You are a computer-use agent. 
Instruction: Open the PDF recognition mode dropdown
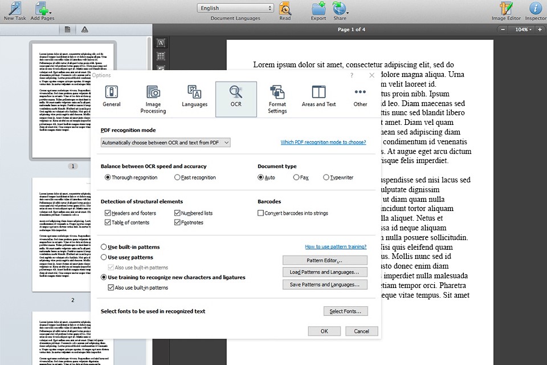pos(165,143)
